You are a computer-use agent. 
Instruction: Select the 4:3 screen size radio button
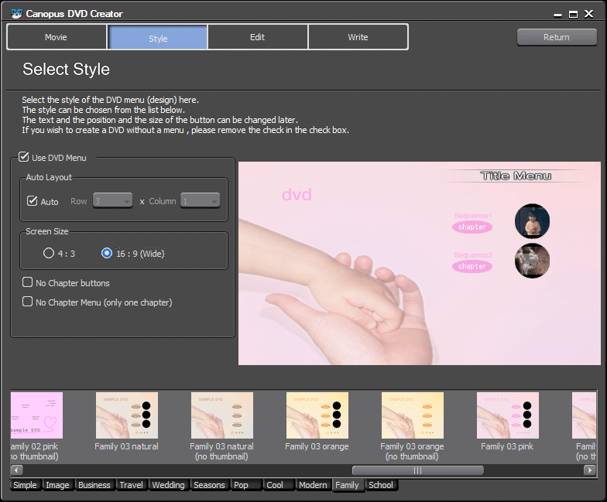click(x=49, y=254)
